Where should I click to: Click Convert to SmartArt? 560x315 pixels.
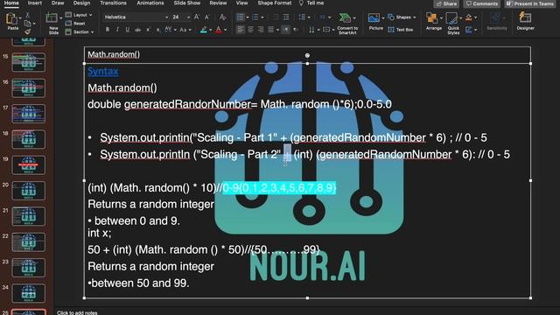click(x=347, y=24)
